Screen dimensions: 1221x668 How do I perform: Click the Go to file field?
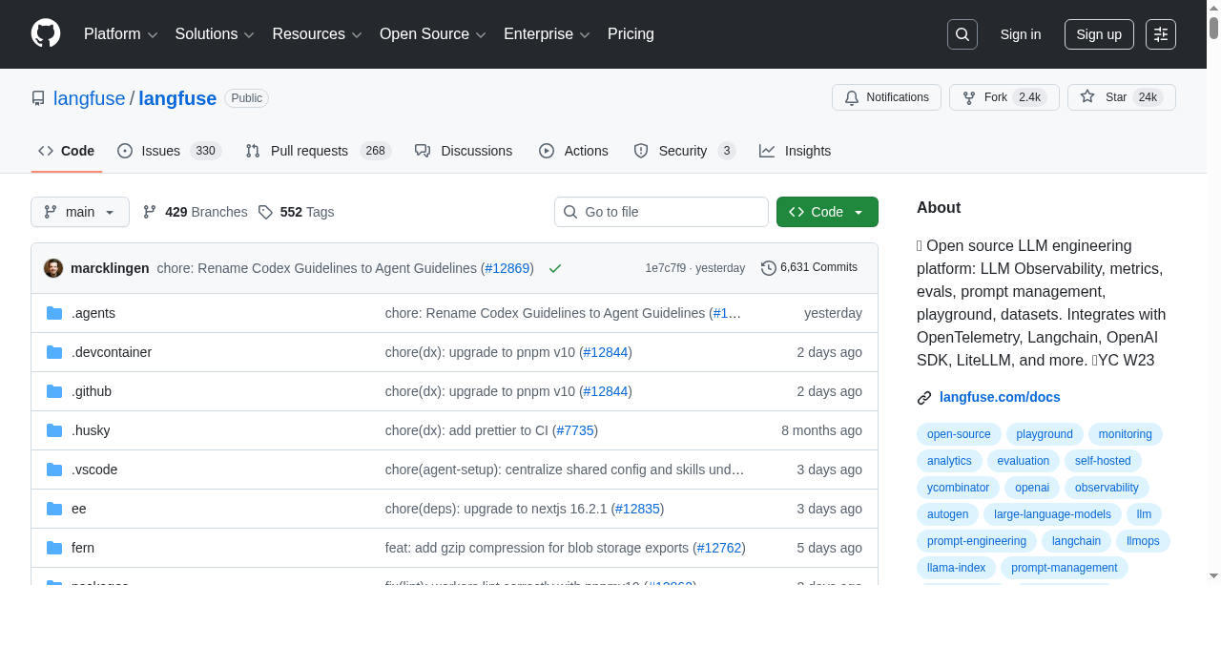pos(661,212)
